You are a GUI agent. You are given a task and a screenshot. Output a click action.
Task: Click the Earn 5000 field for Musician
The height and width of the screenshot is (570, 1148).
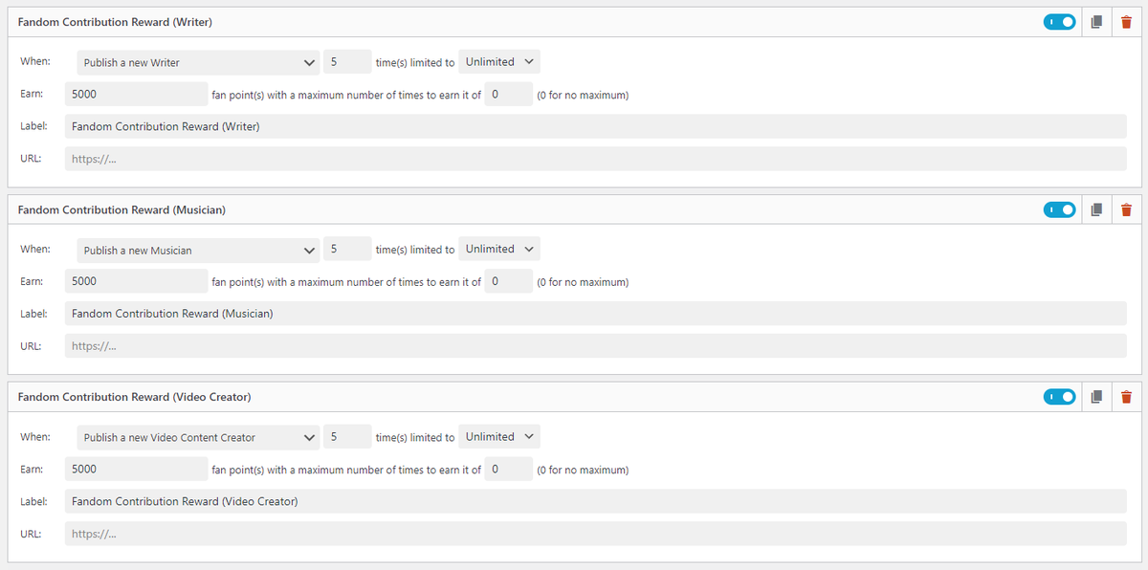point(137,281)
